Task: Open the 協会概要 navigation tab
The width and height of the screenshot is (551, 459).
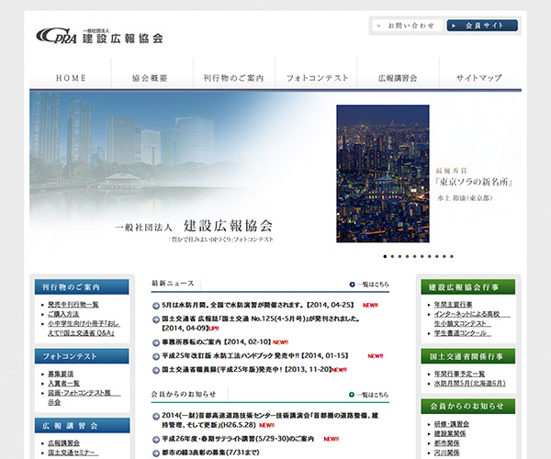Action: tap(151, 78)
